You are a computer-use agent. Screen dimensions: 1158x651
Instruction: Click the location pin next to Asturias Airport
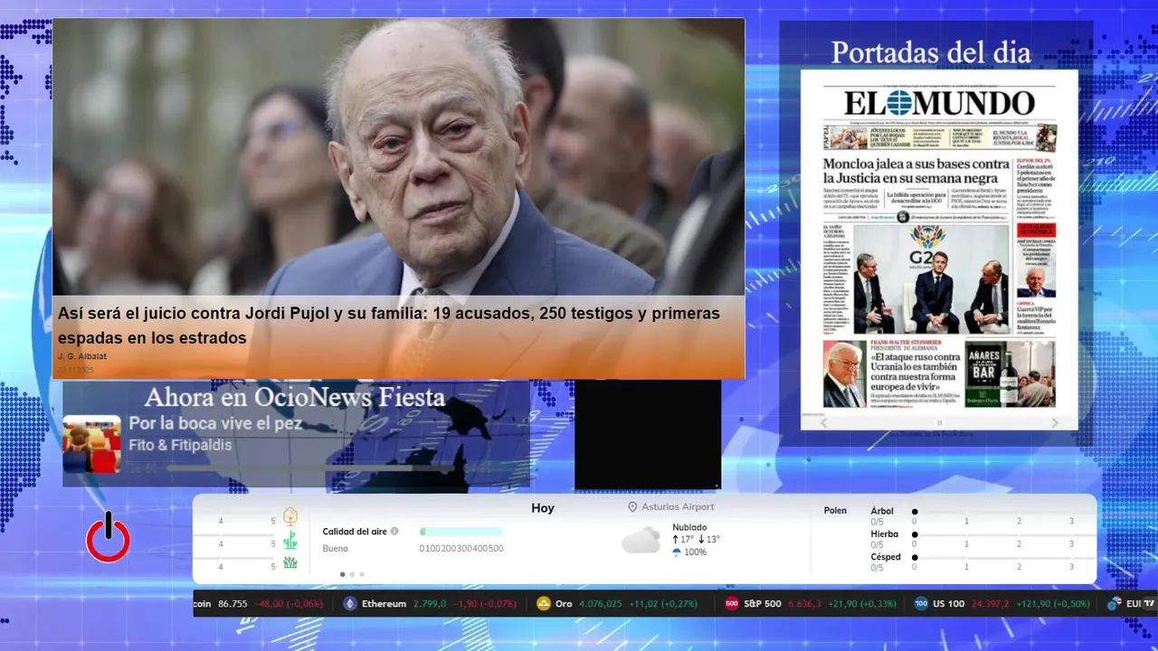[632, 507]
